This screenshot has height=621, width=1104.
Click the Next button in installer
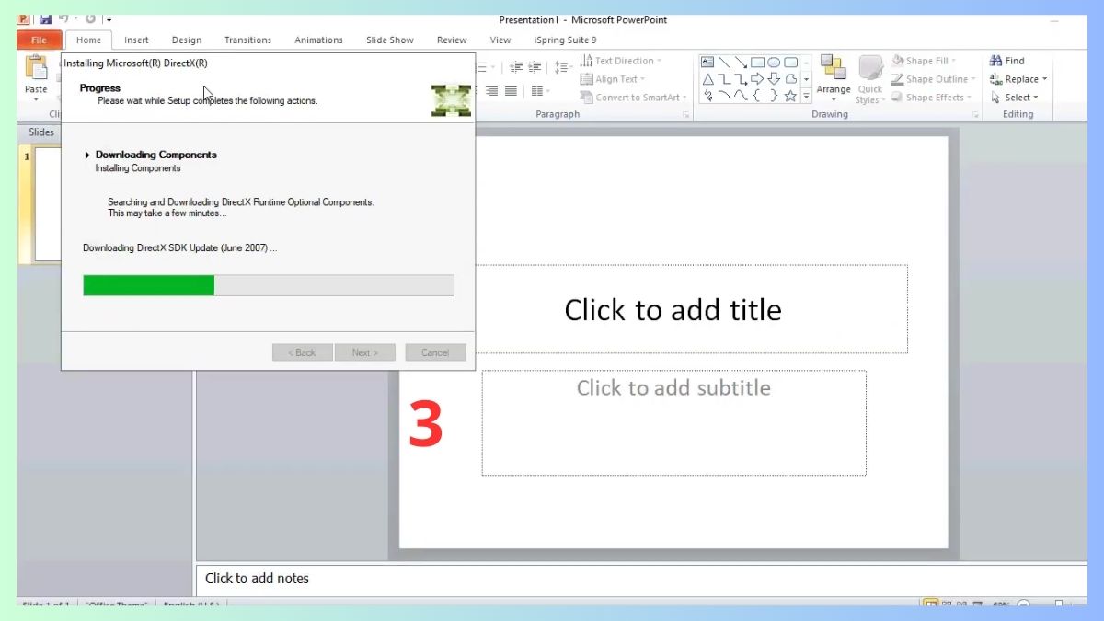pyautogui.click(x=364, y=352)
